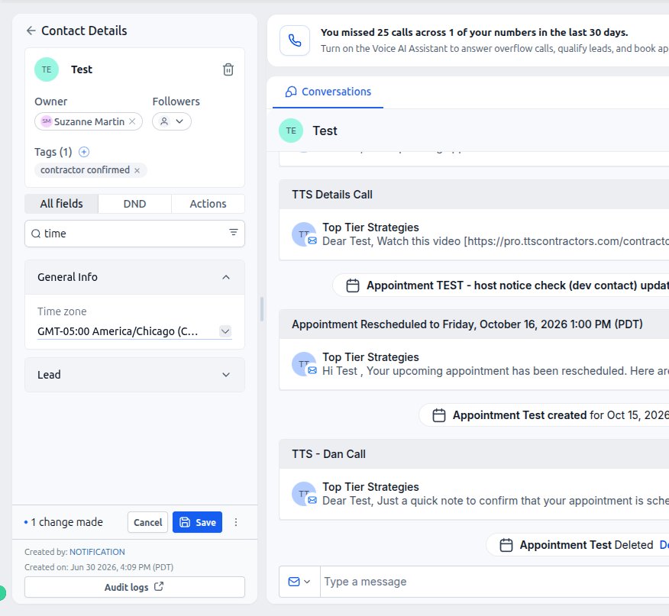The height and width of the screenshot is (616, 669).
Task: Click sender avatar on Appointment Rescheduled email
Action: coord(304,364)
